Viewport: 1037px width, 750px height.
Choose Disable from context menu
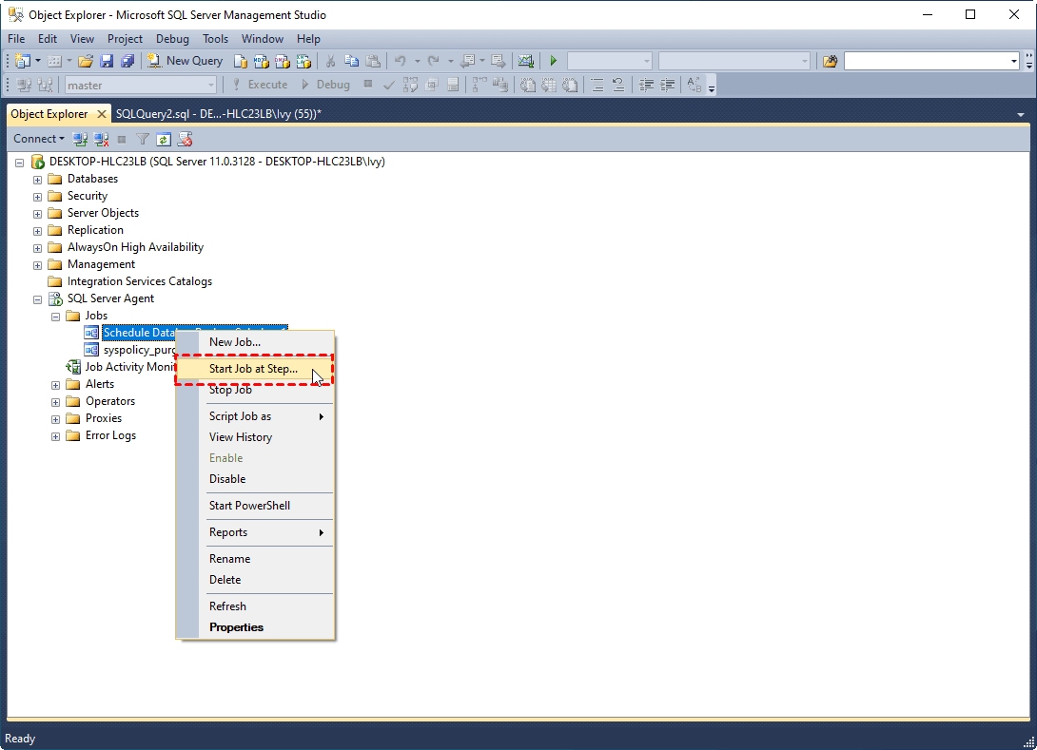[x=255, y=479]
